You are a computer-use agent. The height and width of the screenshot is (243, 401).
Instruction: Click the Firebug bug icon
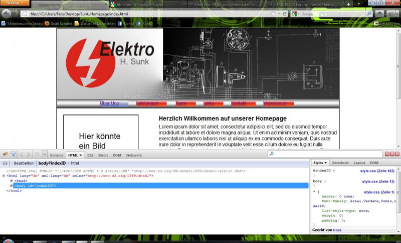pyautogui.click(x=5, y=155)
